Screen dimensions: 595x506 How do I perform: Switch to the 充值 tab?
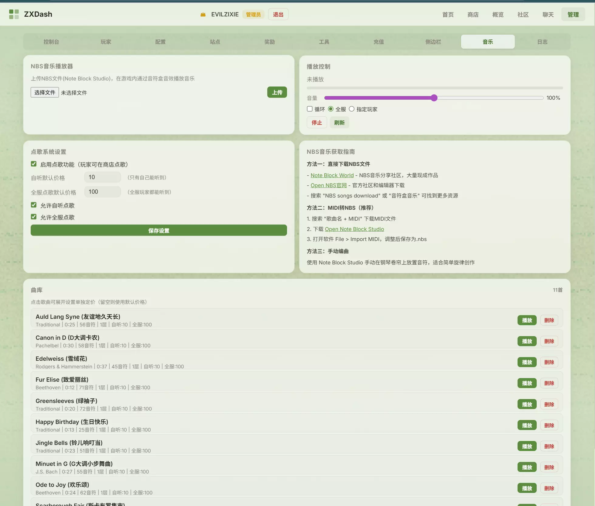[378, 42]
